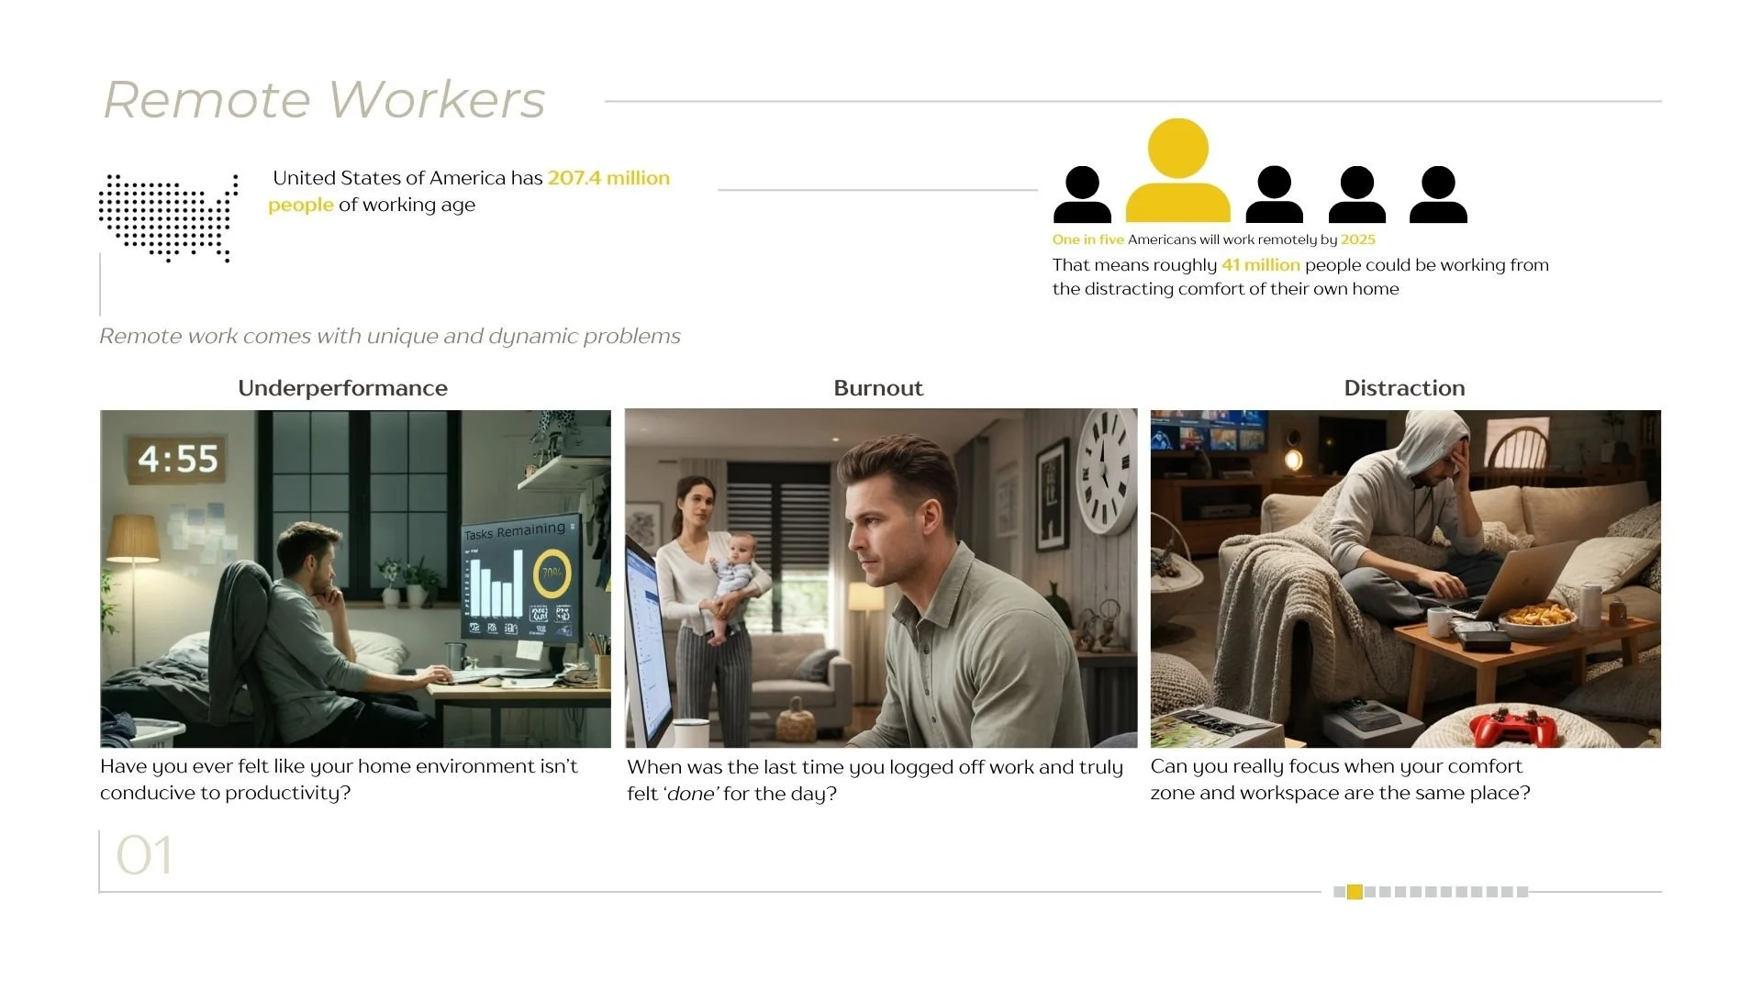Select the large yellow person icon
This screenshot has height=991, width=1762.
pyautogui.click(x=1177, y=172)
